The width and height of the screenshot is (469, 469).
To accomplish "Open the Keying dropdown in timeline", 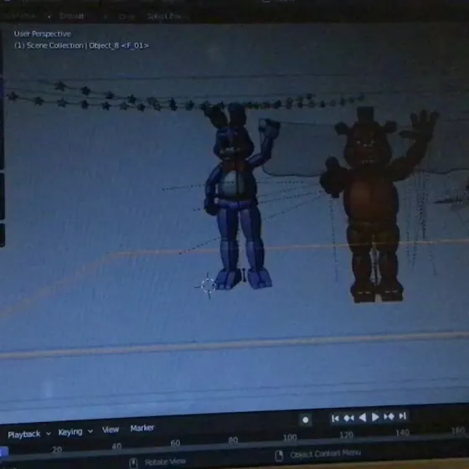I will pyautogui.click(x=75, y=432).
